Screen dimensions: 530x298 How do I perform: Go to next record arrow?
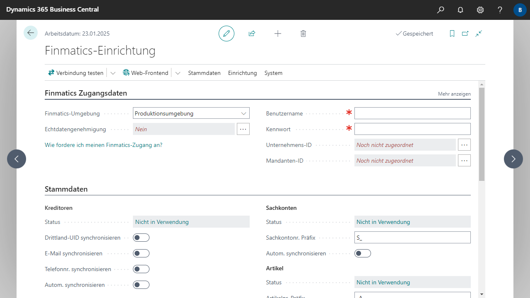(x=513, y=159)
